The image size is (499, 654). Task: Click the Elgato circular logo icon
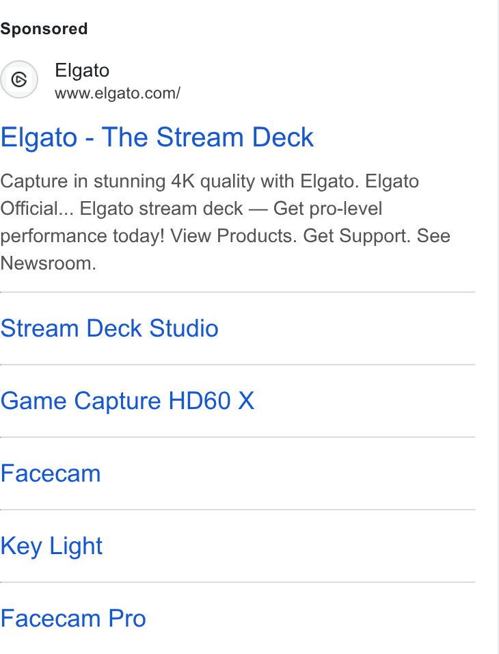(x=18, y=79)
